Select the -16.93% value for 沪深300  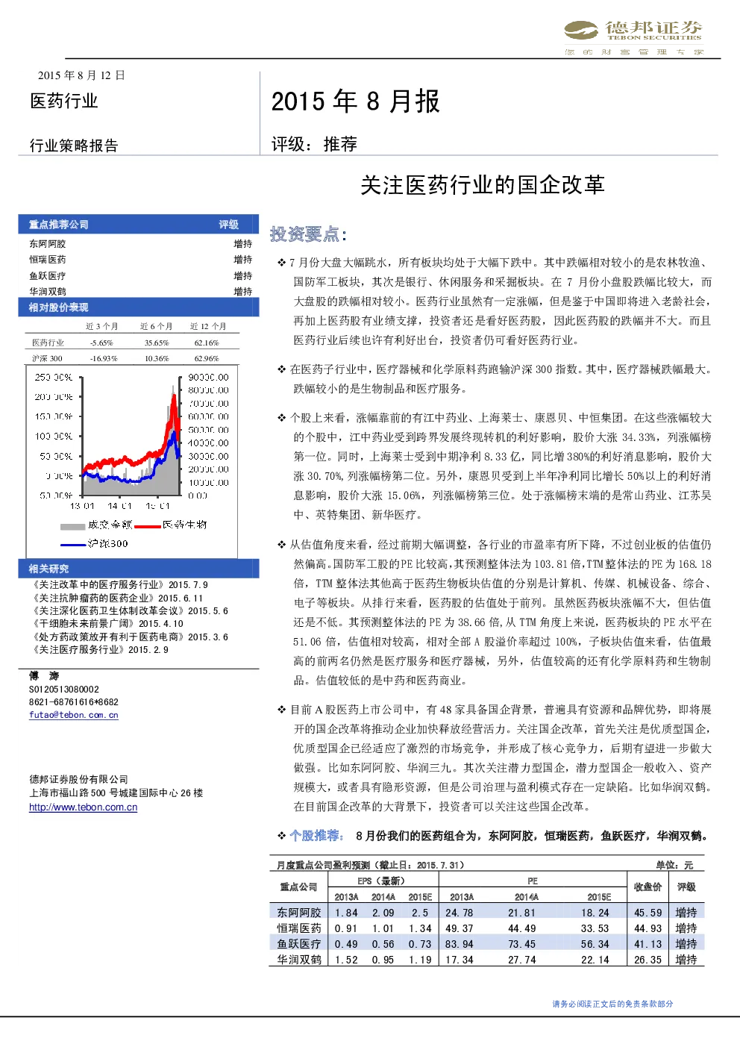[104, 359]
